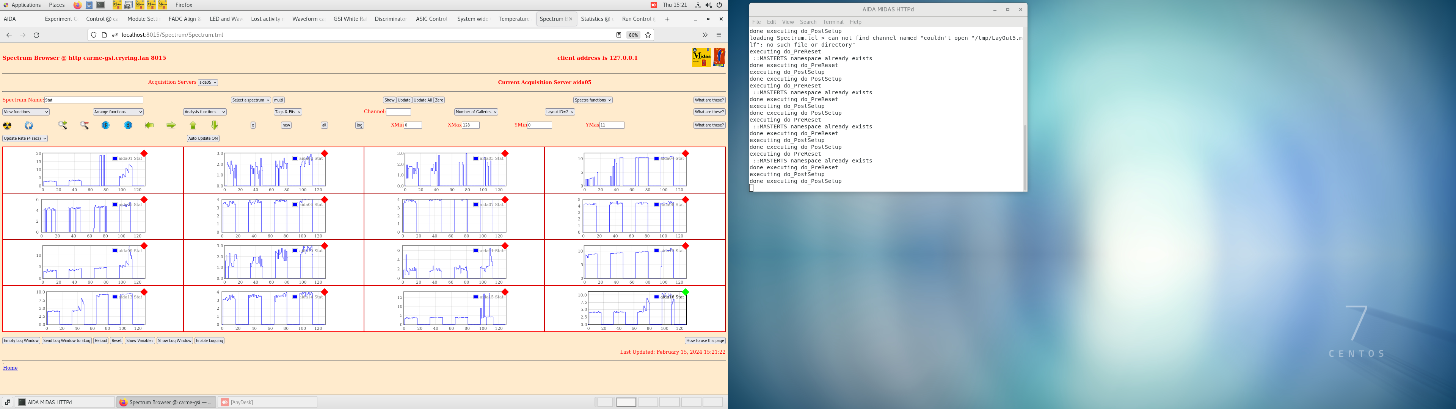This screenshot has width=1456, height=409.
Task: Click the blue double down-arrow icon
Action: tap(106, 125)
